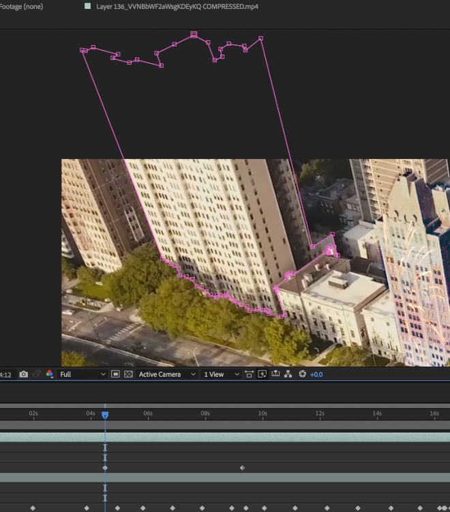Image resolution: width=450 pixels, height=512 pixels.
Task: Open the Show Channel RGB color icon
Action: pos(50,374)
